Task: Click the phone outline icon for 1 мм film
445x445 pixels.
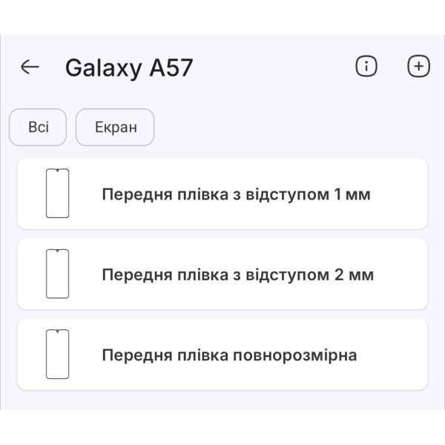Action: pyautogui.click(x=57, y=194)
